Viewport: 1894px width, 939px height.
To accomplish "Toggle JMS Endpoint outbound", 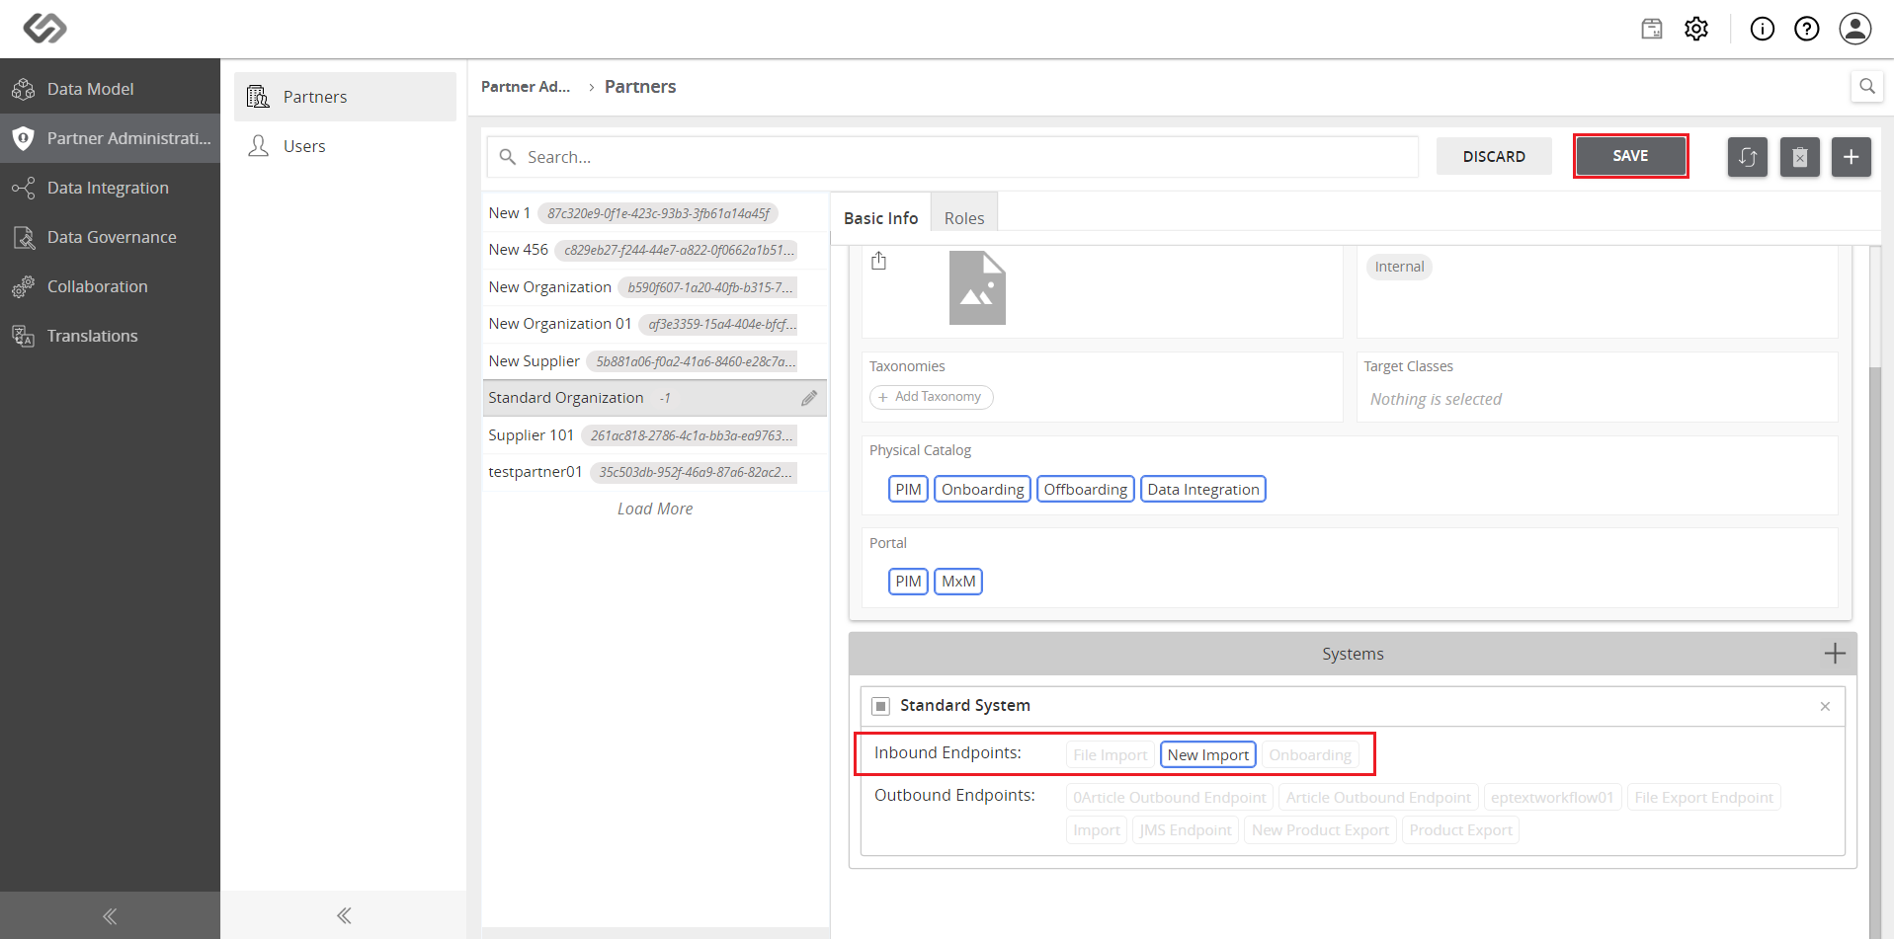I will click(x=1186, y=830).
